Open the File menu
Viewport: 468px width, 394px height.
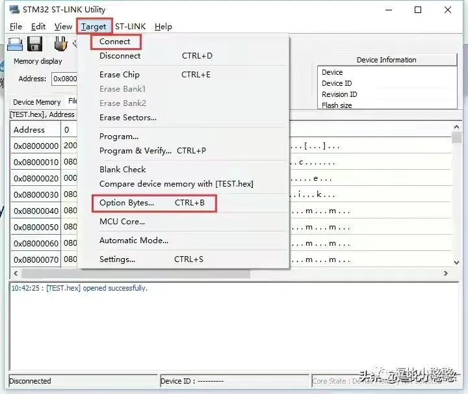pos(16,27)
